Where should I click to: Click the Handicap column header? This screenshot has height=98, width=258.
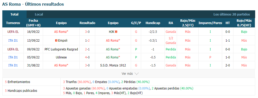[153, 23]
